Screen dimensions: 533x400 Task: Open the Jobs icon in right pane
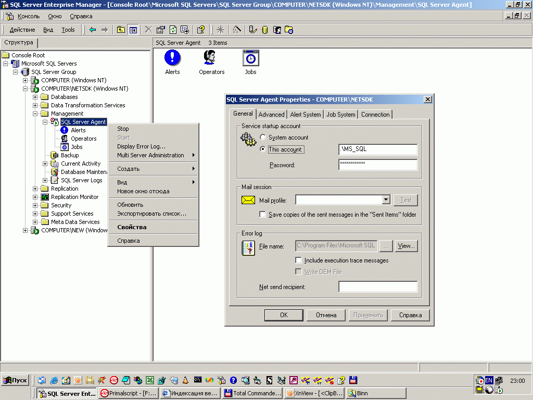pos(250,63)
